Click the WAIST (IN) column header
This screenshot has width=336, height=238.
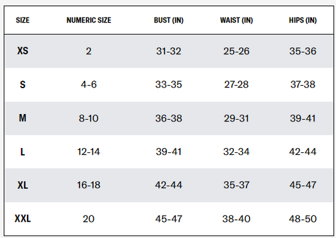236,20
